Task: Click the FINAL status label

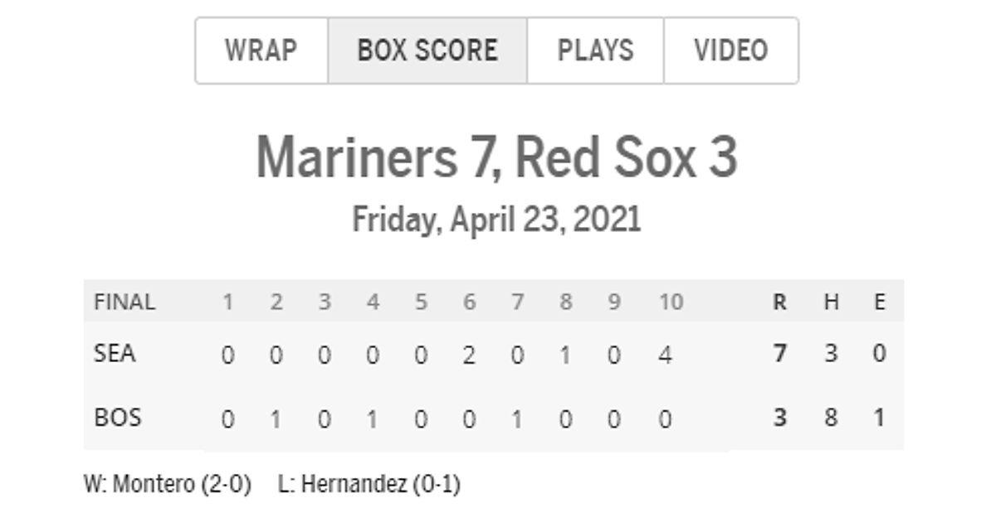Action: (x=124, y=302)
